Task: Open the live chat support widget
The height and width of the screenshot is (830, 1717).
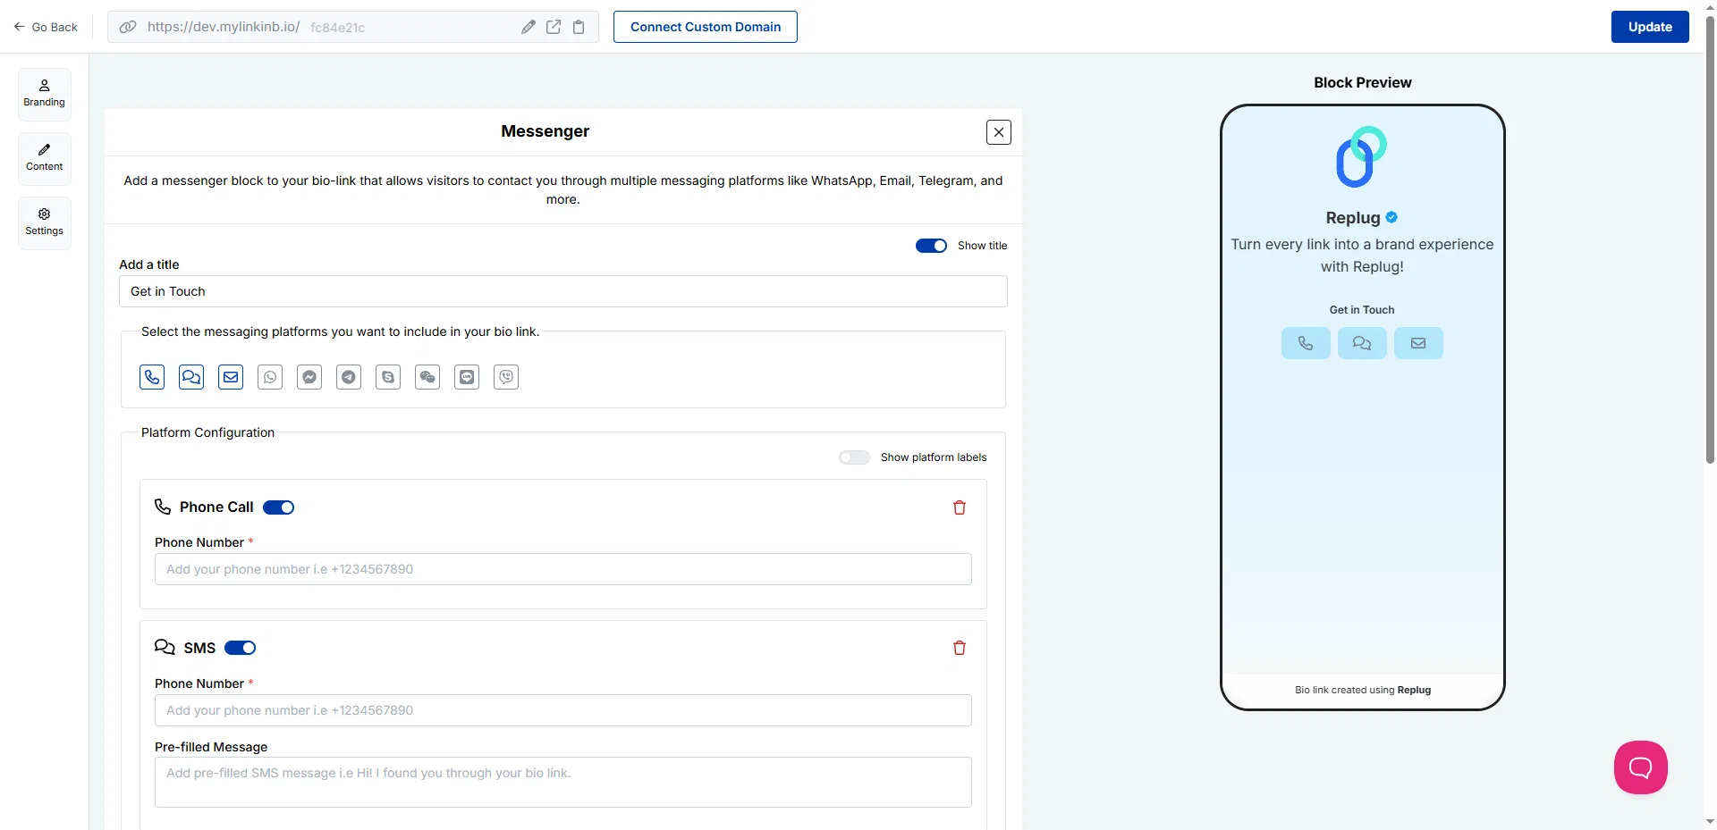Action: point(1641,767)
